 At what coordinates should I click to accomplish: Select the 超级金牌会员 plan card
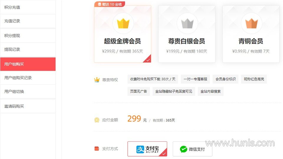tap(123, 34)
